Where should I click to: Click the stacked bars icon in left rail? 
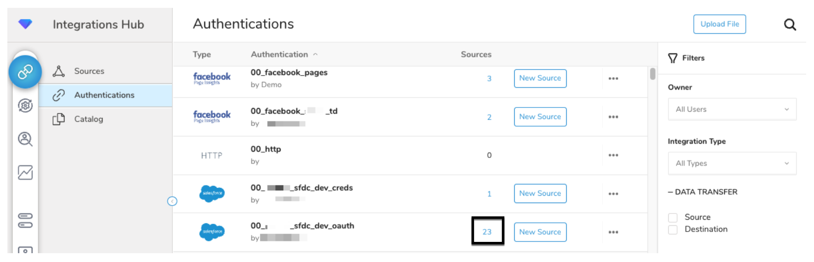click(x=25, y=220)
